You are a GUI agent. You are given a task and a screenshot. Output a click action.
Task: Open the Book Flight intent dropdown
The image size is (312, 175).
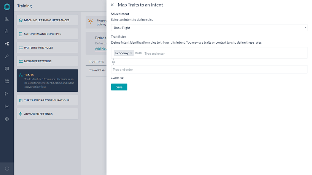coord(209,28)
